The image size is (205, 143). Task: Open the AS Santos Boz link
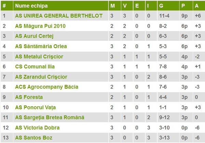(33, 138)
